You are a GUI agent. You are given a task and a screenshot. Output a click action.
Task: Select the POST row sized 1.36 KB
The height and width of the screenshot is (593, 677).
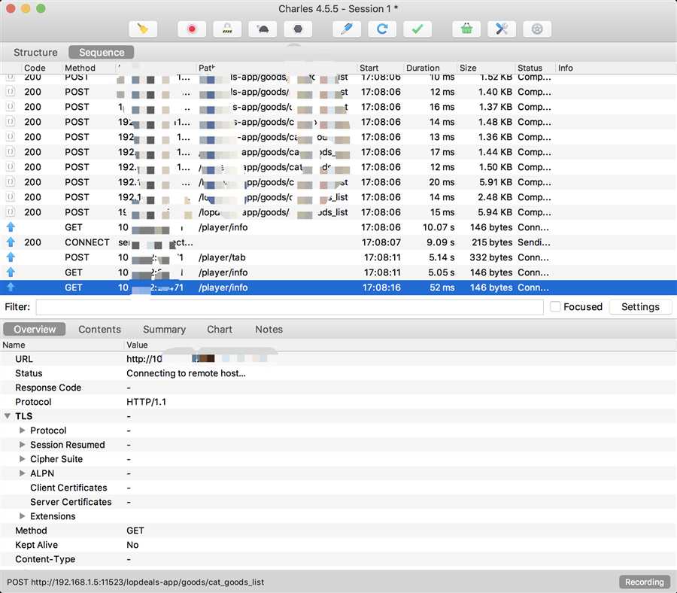tap(338, 137)
